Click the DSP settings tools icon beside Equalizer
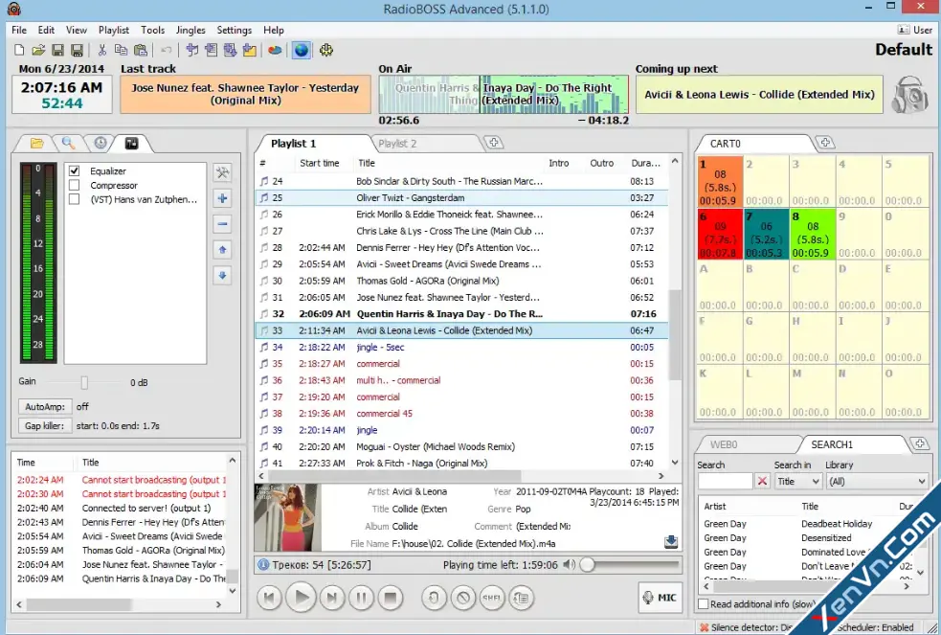 coord(222,172)
